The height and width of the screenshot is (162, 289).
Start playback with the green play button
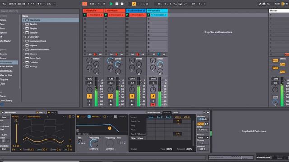(x=112, y=4)
